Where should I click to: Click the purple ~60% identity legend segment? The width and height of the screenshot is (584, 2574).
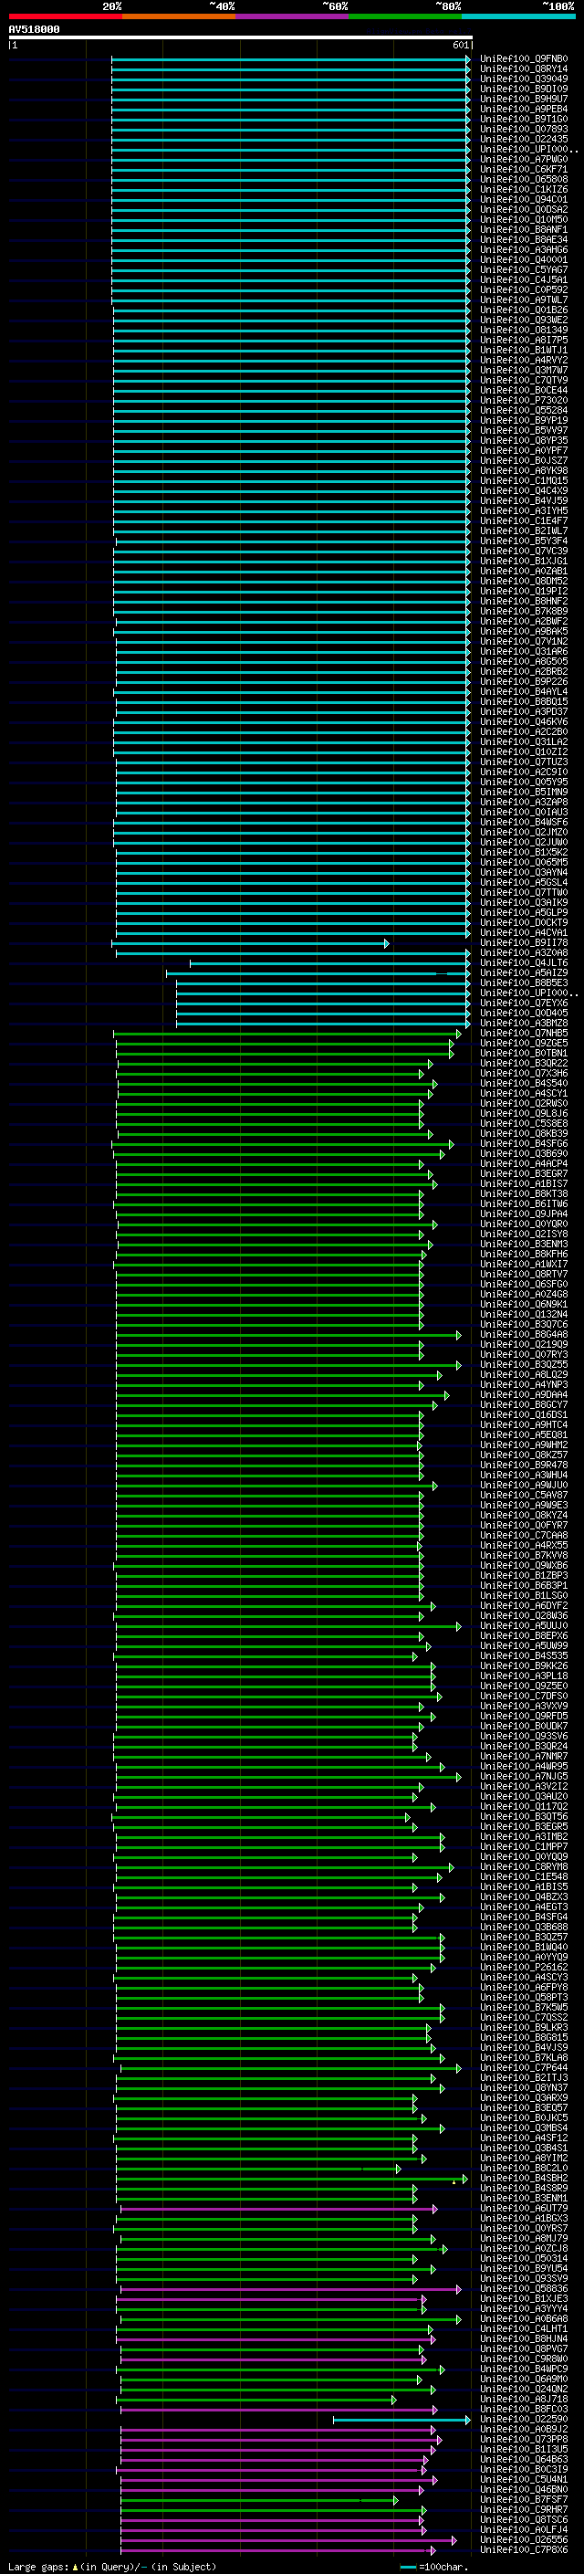pyautogui.click(x=291, y=16)
